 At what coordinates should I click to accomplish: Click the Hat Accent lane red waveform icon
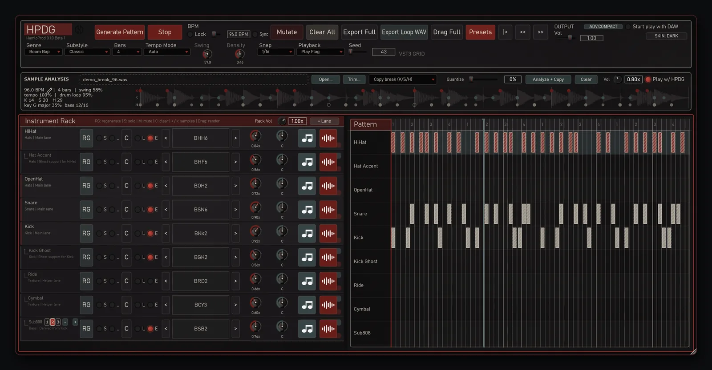click(328, 162)
